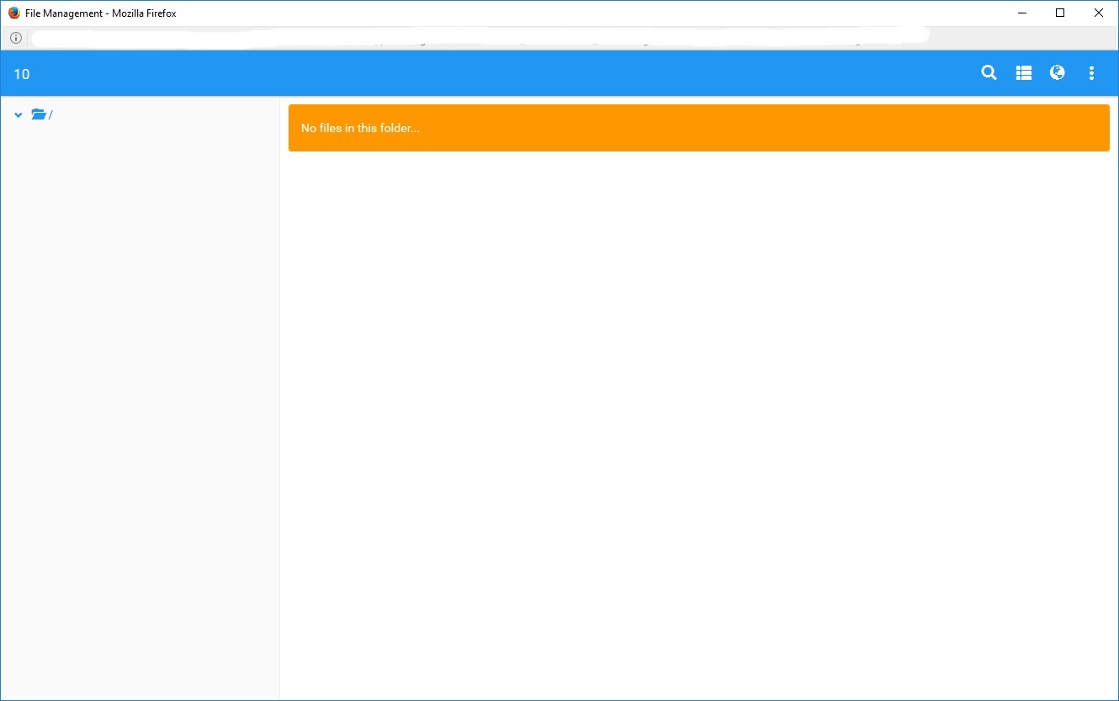1119x701 pixels.
Task: Open the three-dot more options menu
Action: tap(1091, 73)
